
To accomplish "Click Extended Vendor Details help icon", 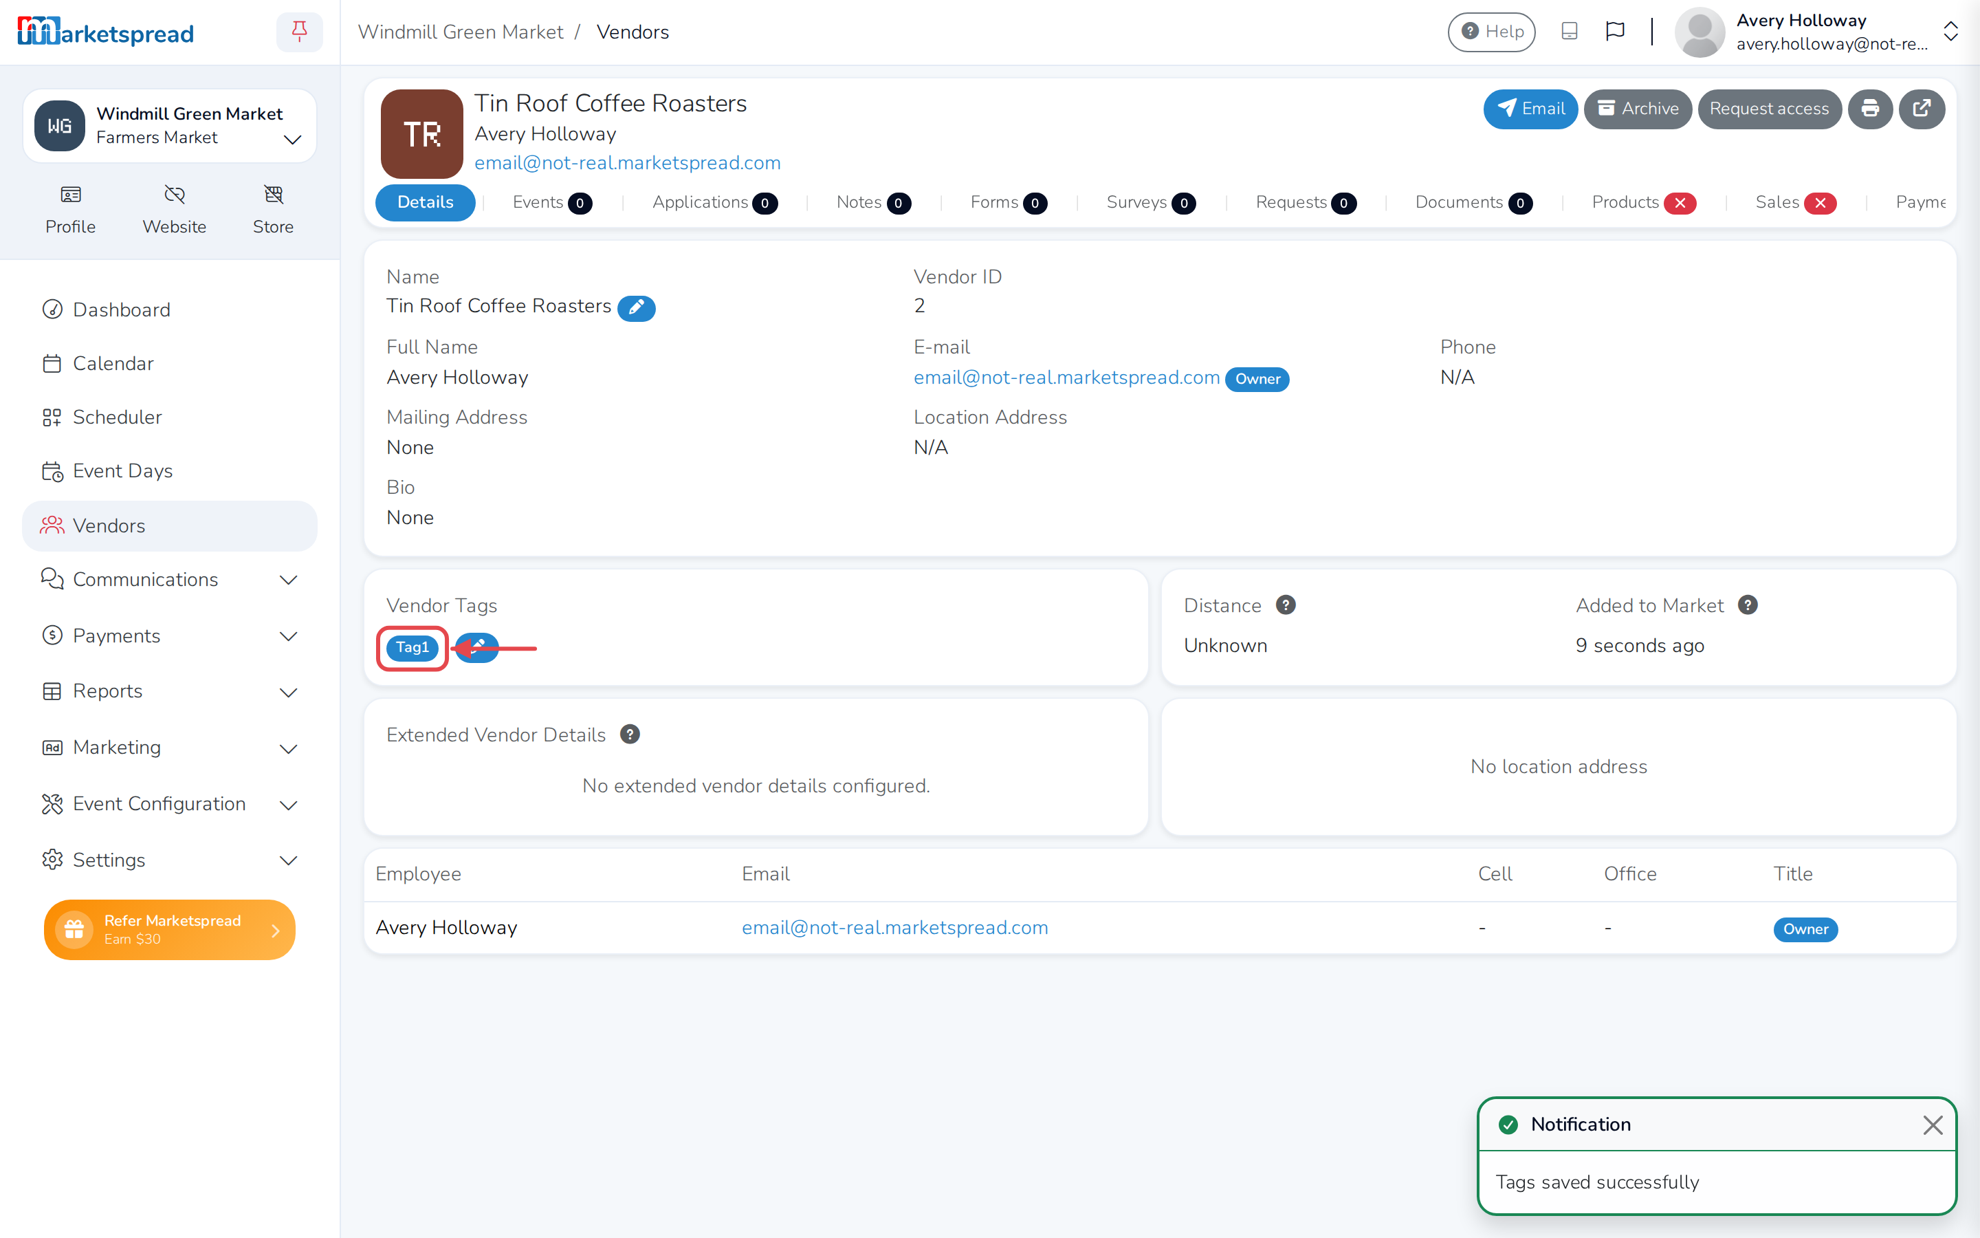I will pyautogui.click(x=629, y=735).
